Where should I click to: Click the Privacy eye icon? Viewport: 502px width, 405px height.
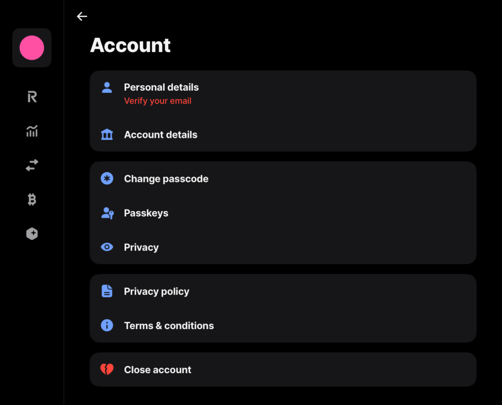click(x=107, y=247)
